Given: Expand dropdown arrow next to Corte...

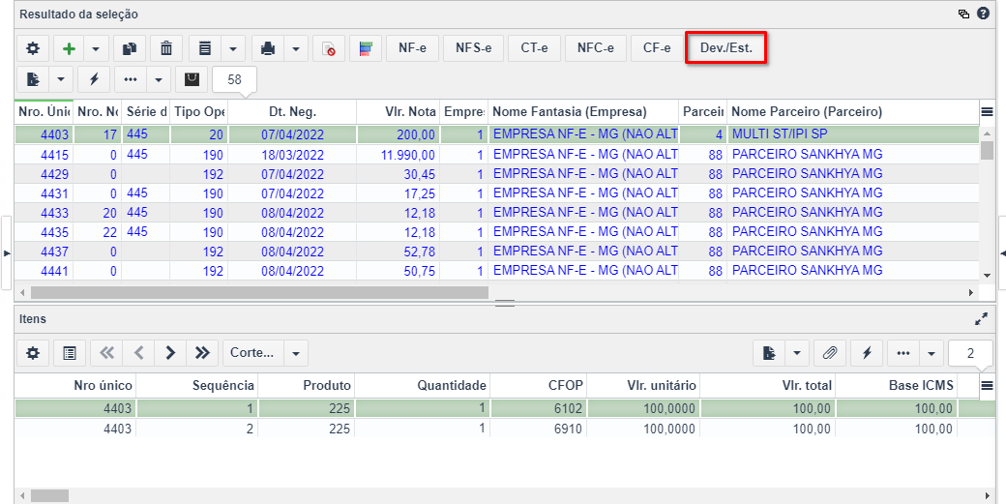Looking at the screenshot, I should pos(296,353).
